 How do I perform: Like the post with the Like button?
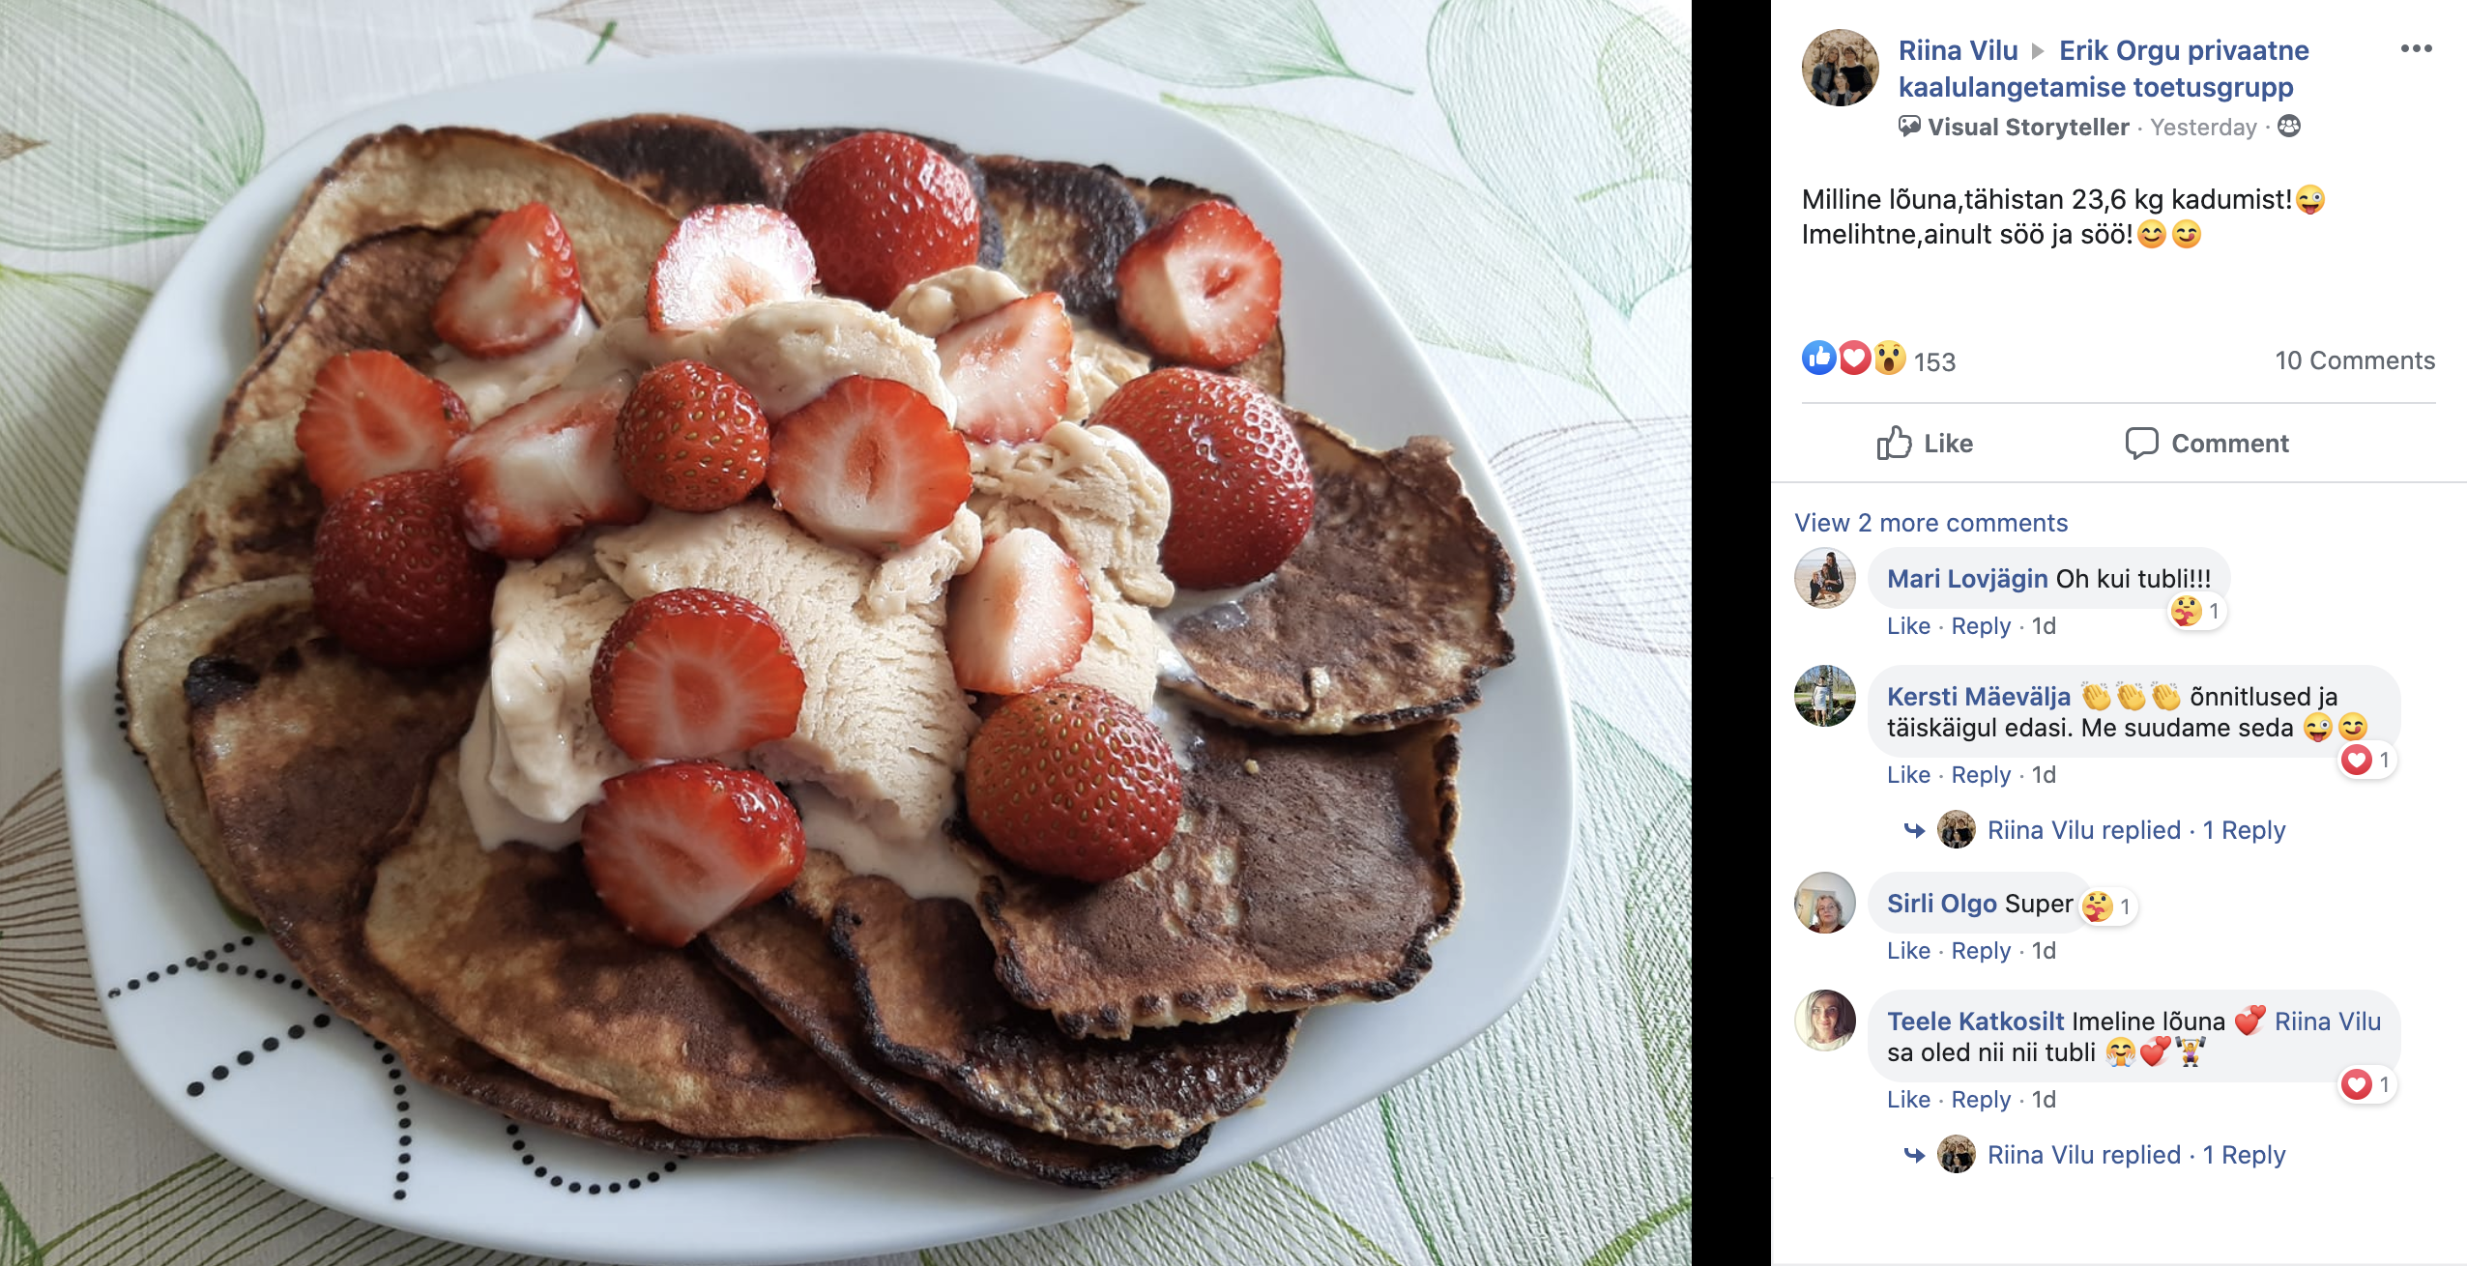click(1925, 444)
